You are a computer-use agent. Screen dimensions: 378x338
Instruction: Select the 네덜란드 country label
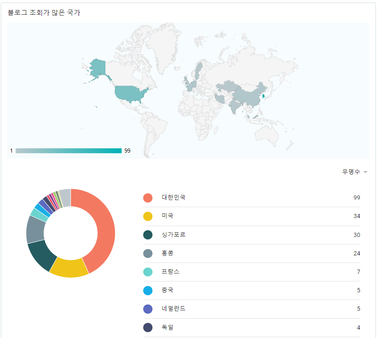pos(173,309)
